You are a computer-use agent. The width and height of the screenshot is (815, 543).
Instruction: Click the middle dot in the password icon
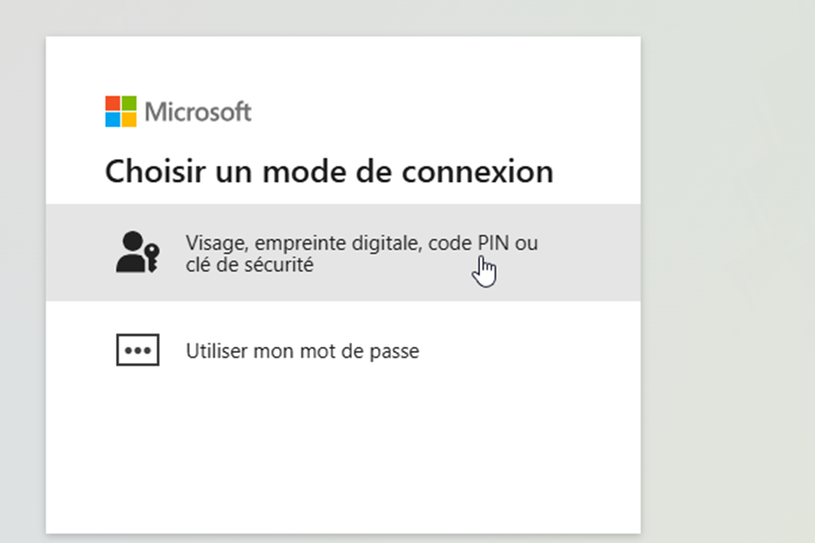(x=138, y=351)
